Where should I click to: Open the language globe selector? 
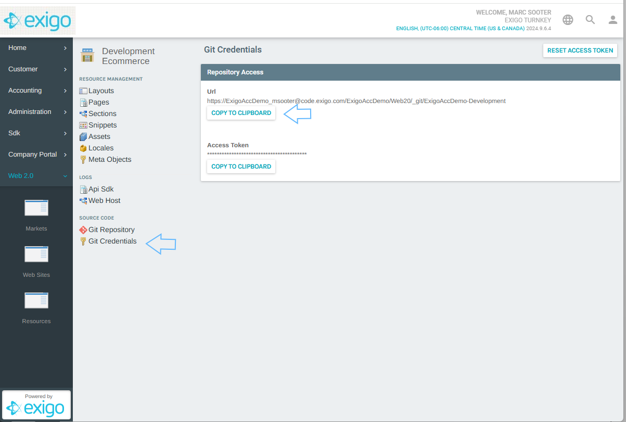point(567,19)
